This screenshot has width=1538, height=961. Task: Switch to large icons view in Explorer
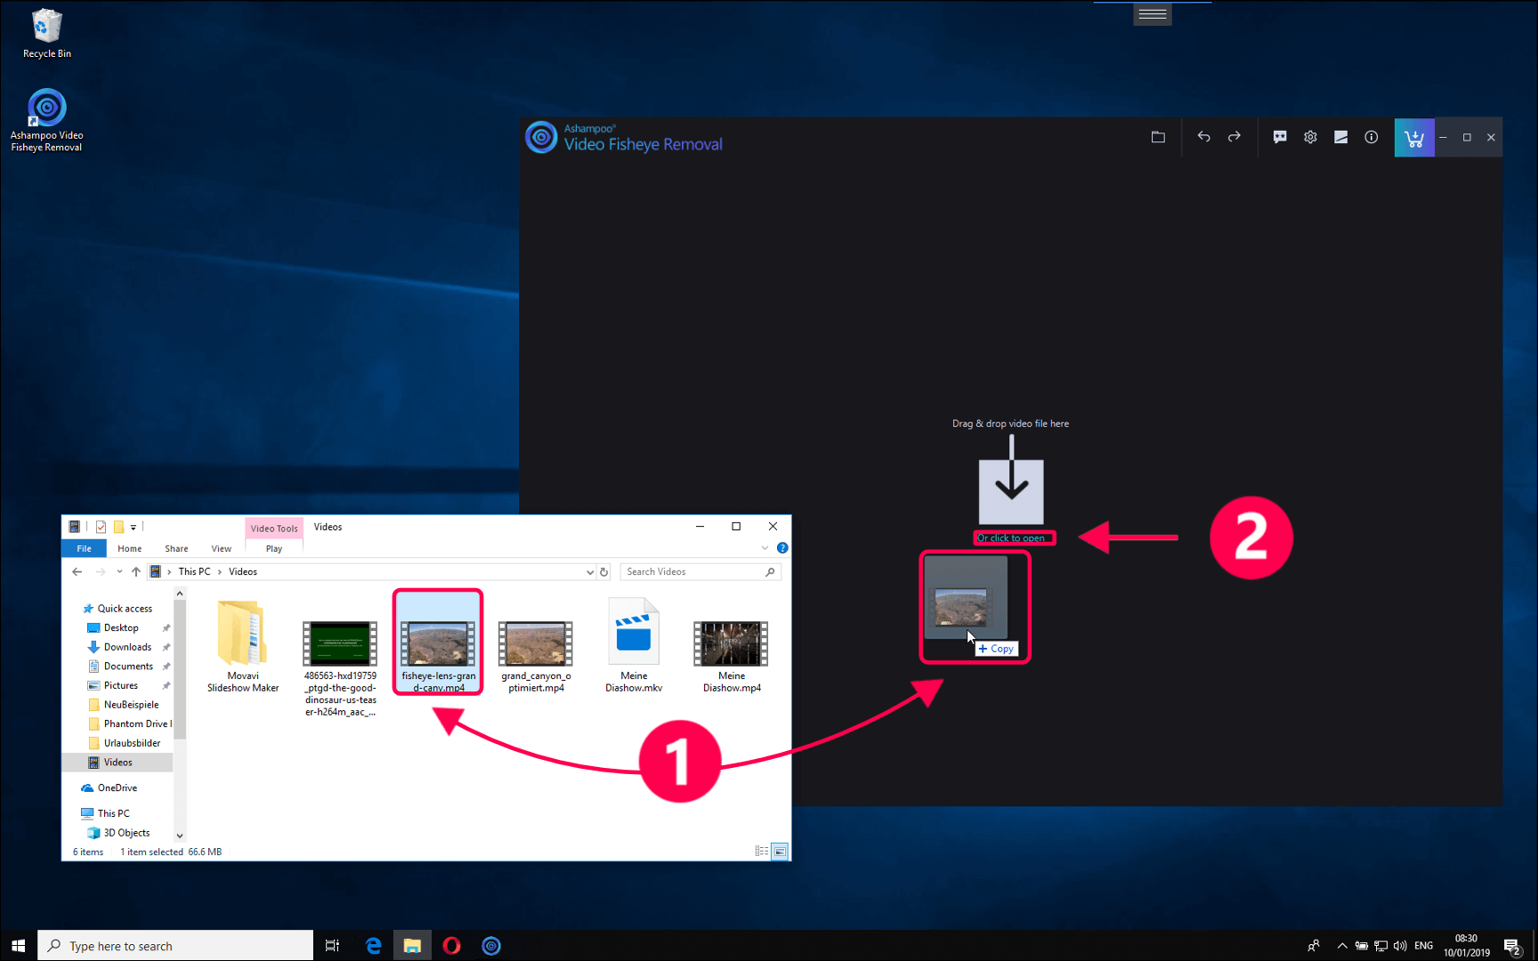point(780,852)
